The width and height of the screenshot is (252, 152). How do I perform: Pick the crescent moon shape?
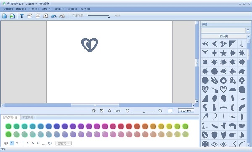[x=233, y=108]
